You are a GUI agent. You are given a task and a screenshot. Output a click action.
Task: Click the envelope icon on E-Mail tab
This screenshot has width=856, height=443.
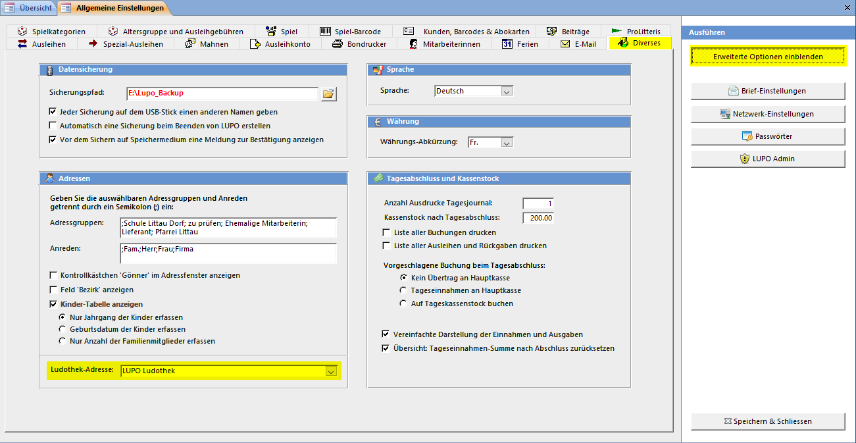click(x=565, y=44)
